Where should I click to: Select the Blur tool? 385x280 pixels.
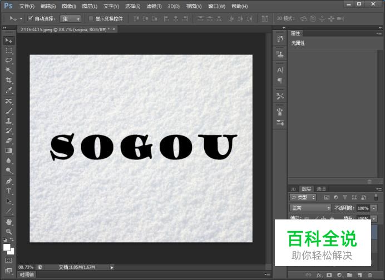coord(9,161)
